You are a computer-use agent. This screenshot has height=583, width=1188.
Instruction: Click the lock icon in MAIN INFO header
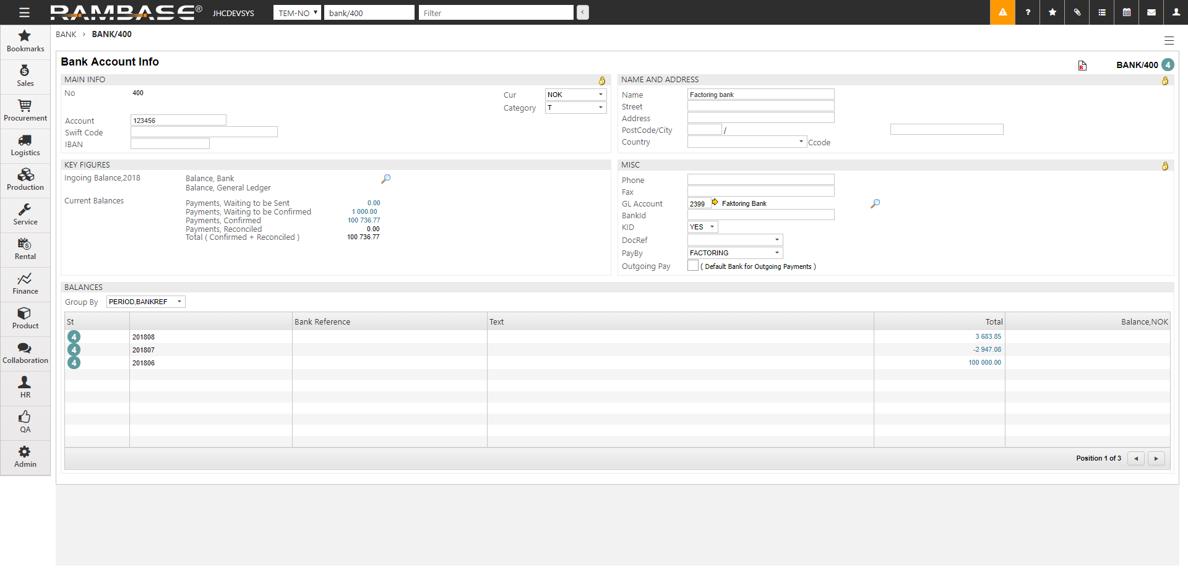pos(602,80)
